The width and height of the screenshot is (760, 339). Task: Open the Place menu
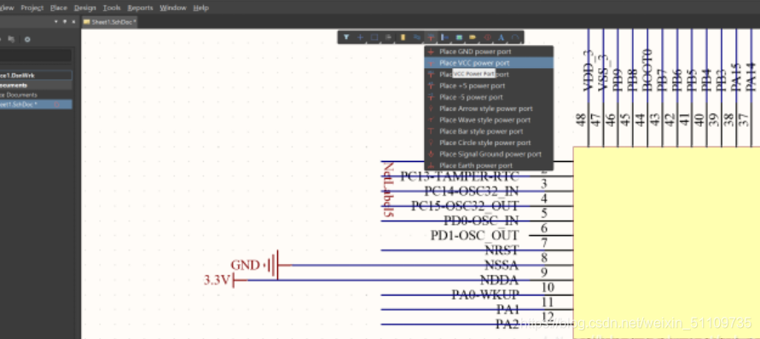(59, 8)
